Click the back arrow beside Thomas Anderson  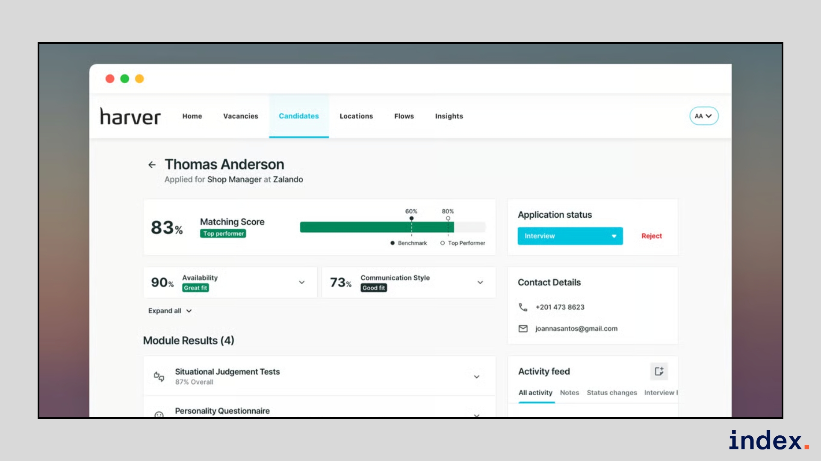tap(152, 165)
